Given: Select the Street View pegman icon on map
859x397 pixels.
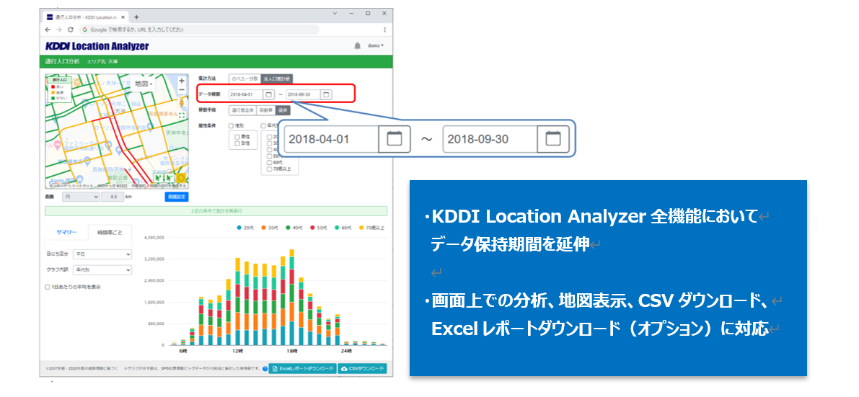Looking at the screenshot, I should point(182,102).
